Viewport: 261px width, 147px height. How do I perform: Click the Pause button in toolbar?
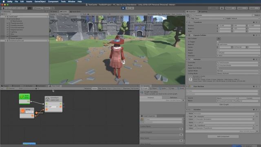[128, 8]
